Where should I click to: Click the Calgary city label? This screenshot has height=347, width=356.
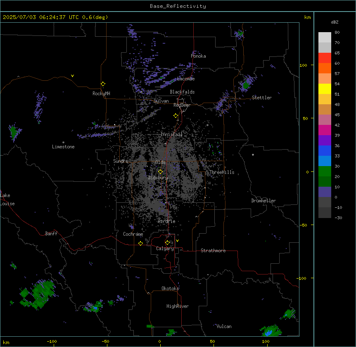(x=165, y=249)
